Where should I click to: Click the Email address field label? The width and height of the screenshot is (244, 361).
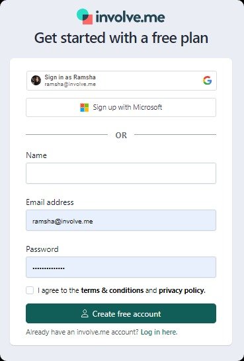click(x=50, y=202)
